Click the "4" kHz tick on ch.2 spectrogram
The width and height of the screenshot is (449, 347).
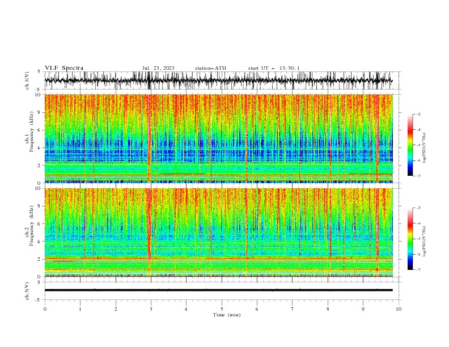40,242
